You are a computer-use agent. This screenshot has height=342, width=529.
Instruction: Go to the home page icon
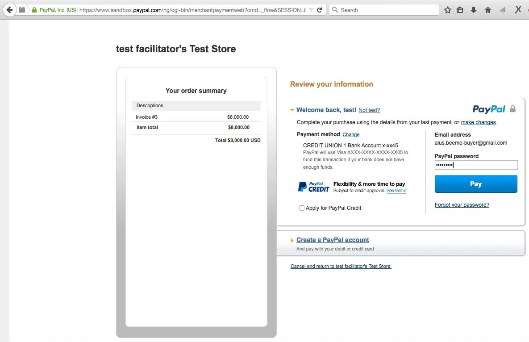click(x=488, y=10)
